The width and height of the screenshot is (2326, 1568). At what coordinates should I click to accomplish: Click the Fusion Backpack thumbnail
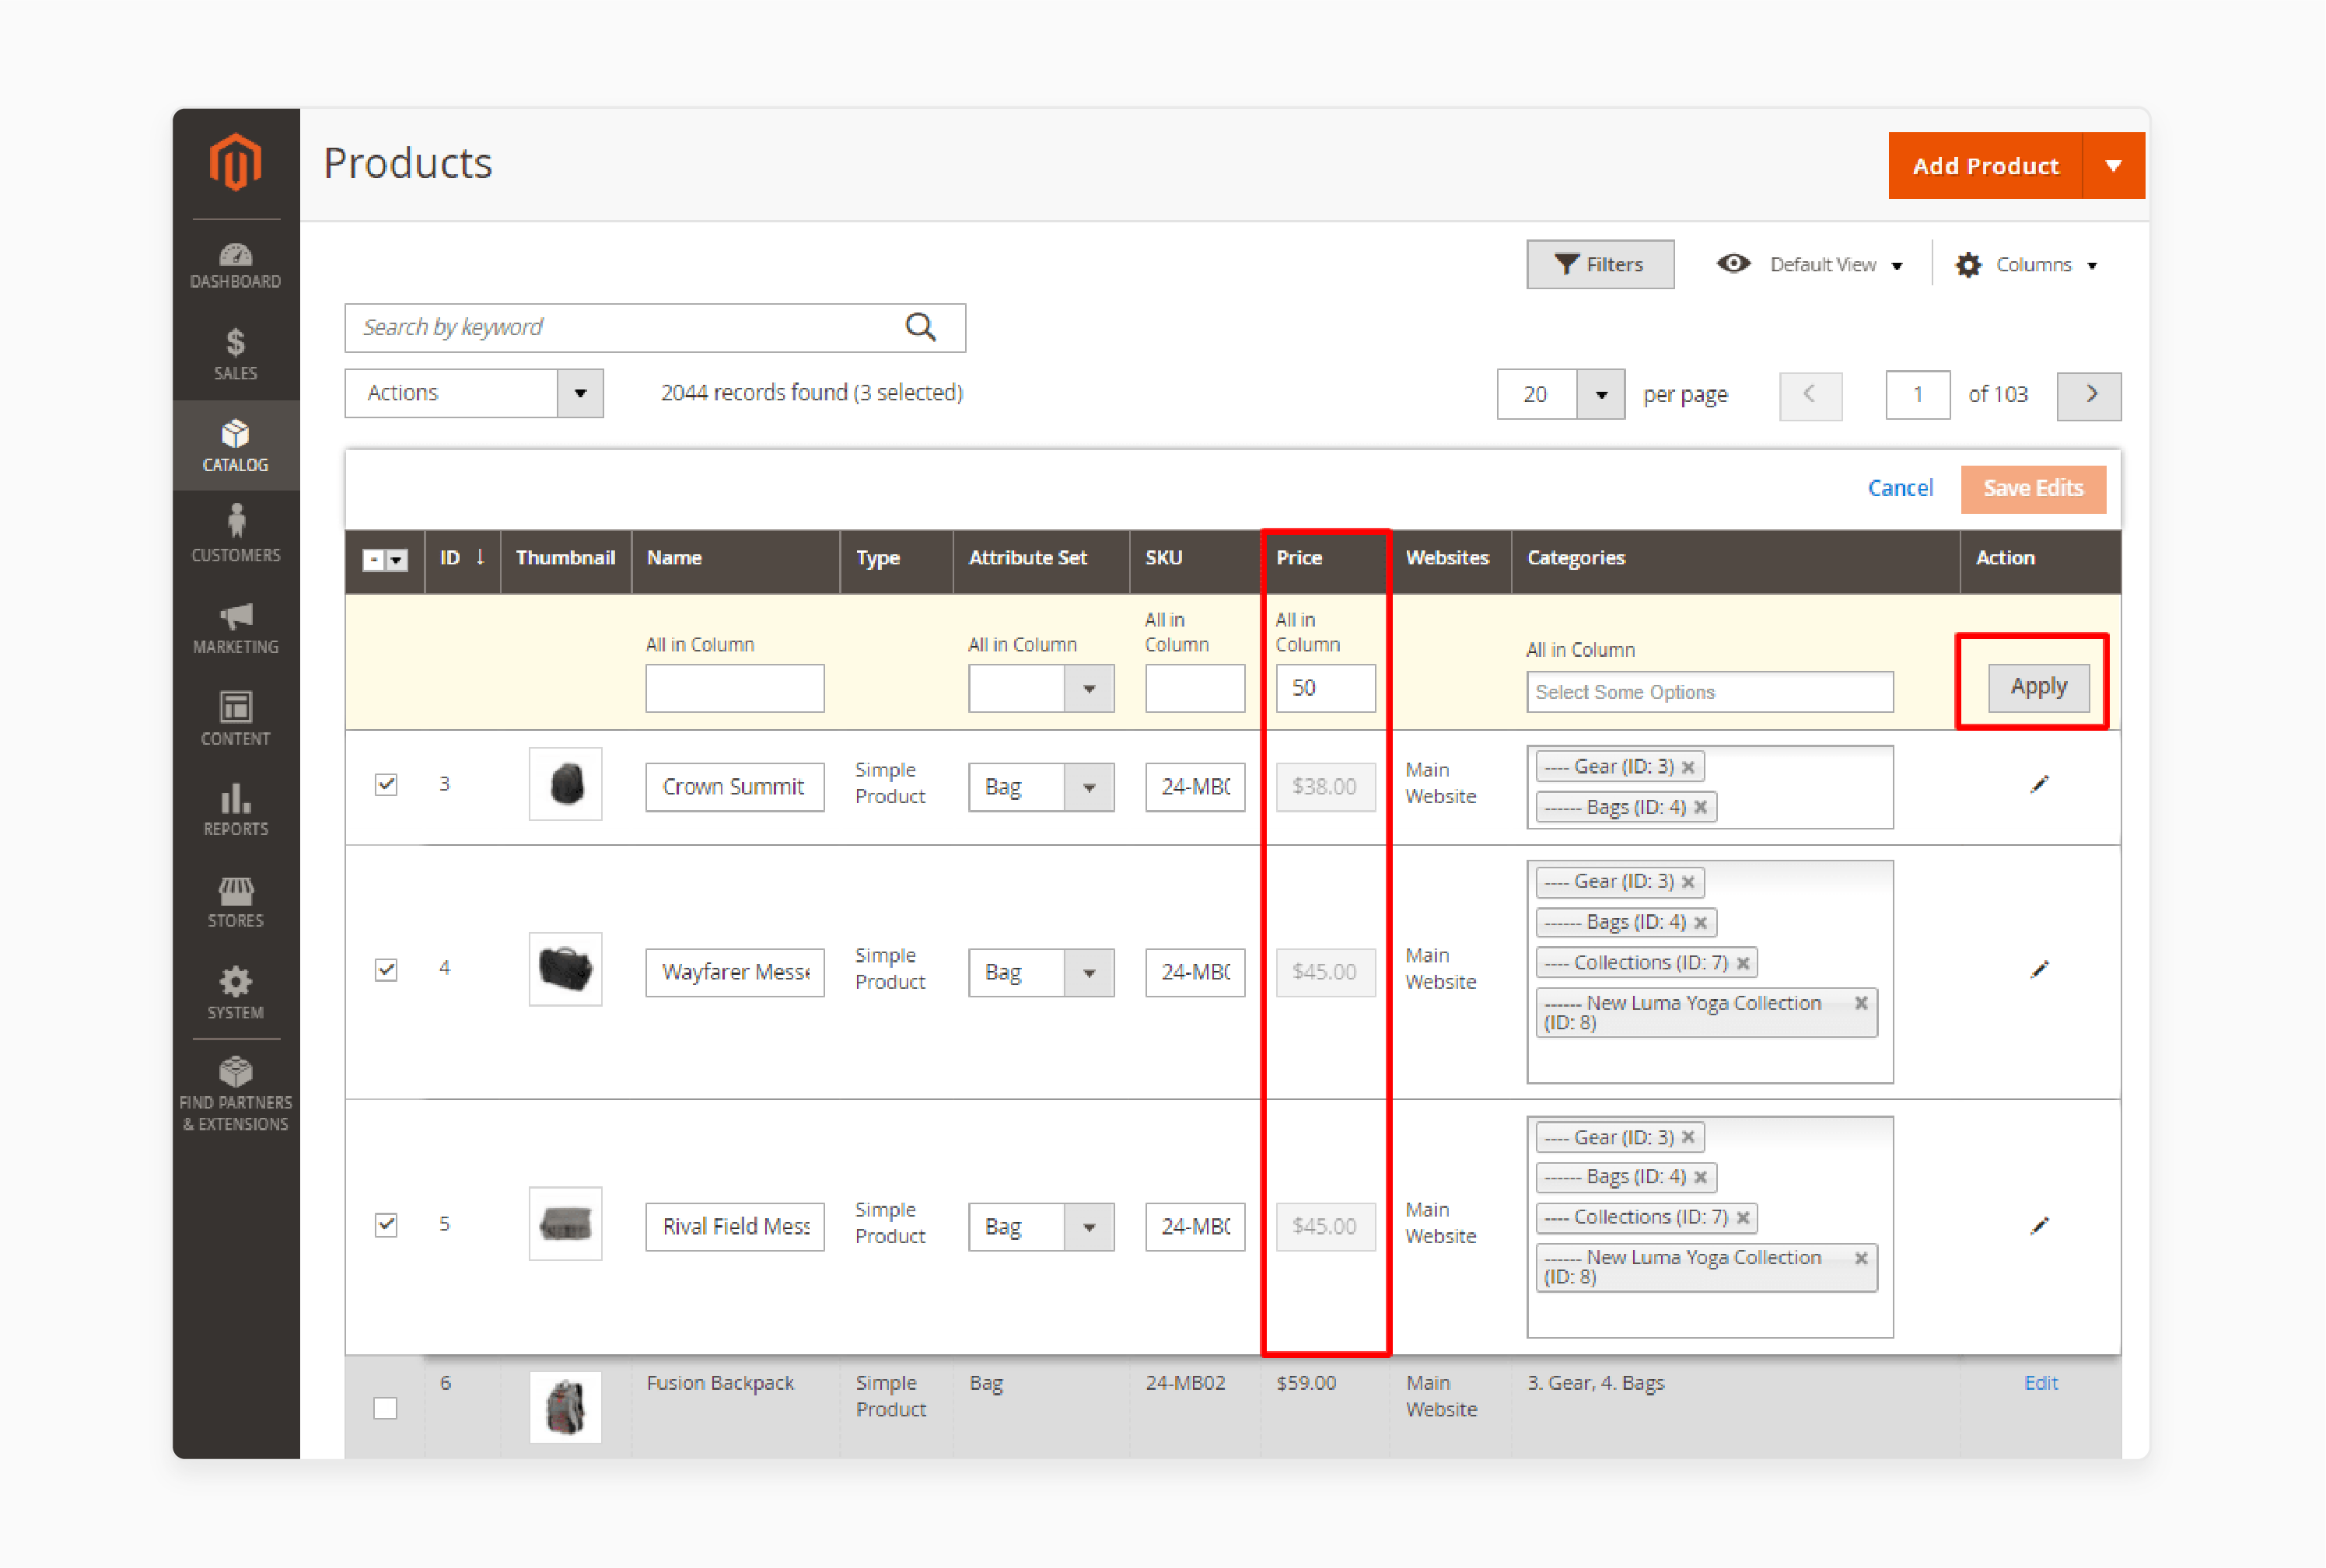tap(565, 1407)
